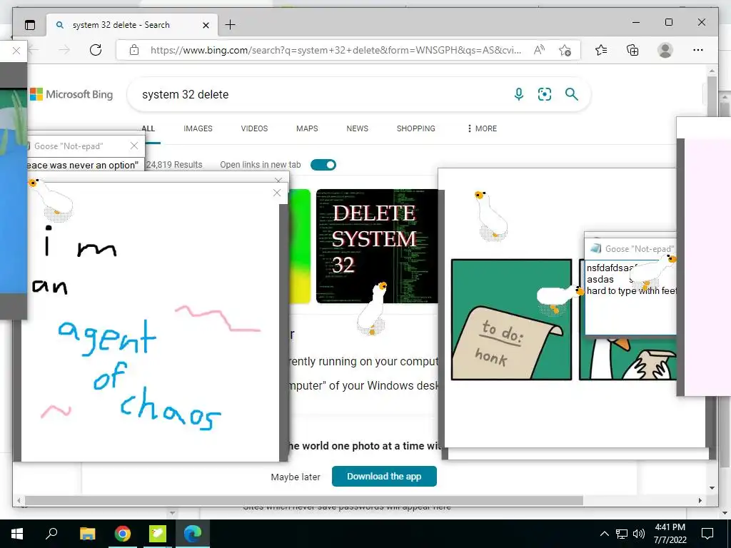The image size is (731, 548).
Task: Switch to the NEWS results tab
Action: click(x=357, y=128)
